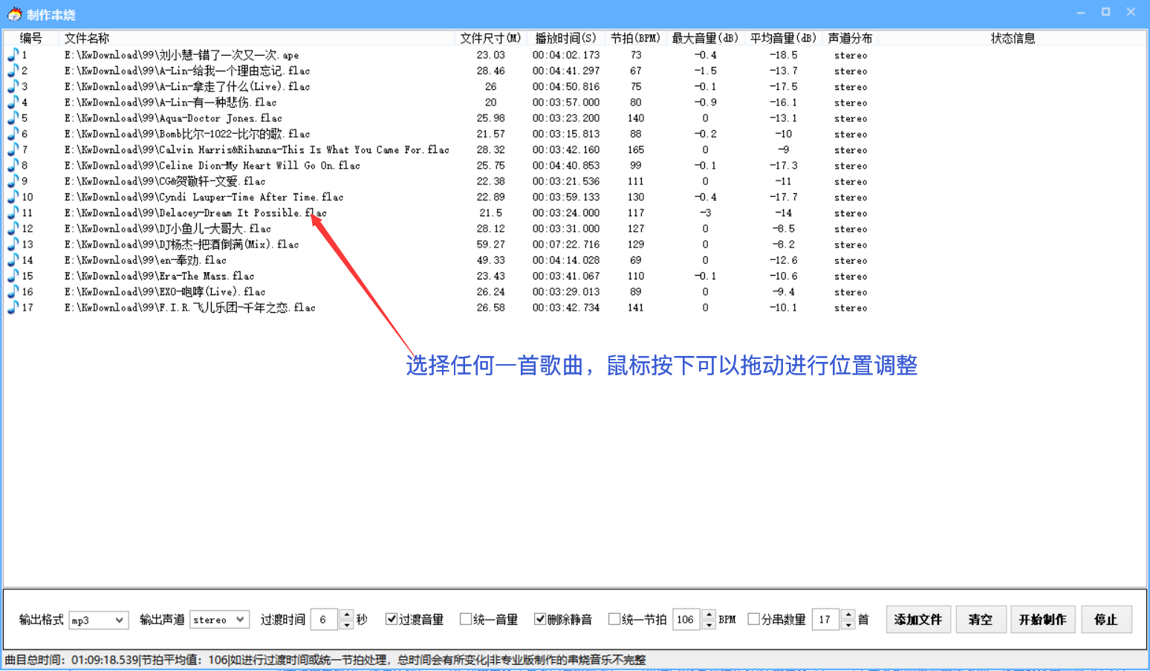The image size is (1150, 671).
Task: Select the Delacey-Dream It Possible file
Action: (195, 213)
